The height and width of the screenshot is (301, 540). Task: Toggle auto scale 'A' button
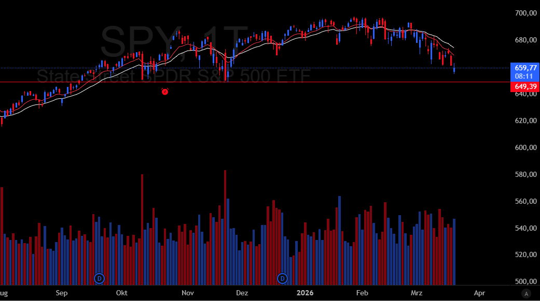coord(526,293)
